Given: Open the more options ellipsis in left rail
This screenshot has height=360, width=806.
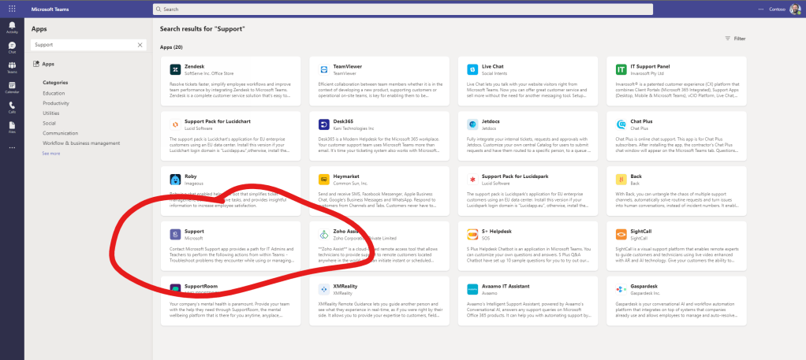Looking at the screenshot, I should [12, 148].
